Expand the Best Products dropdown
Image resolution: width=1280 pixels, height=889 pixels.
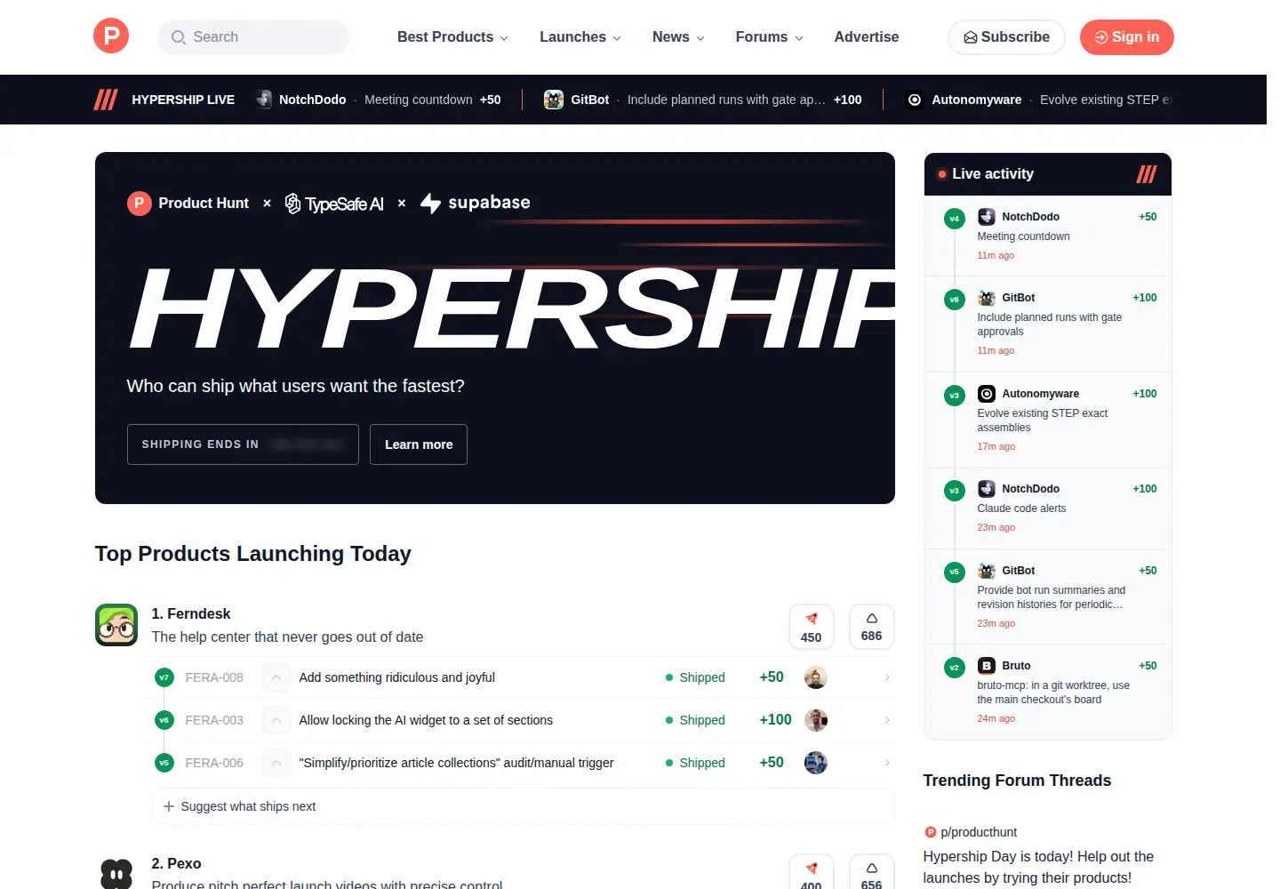[452, 37]
